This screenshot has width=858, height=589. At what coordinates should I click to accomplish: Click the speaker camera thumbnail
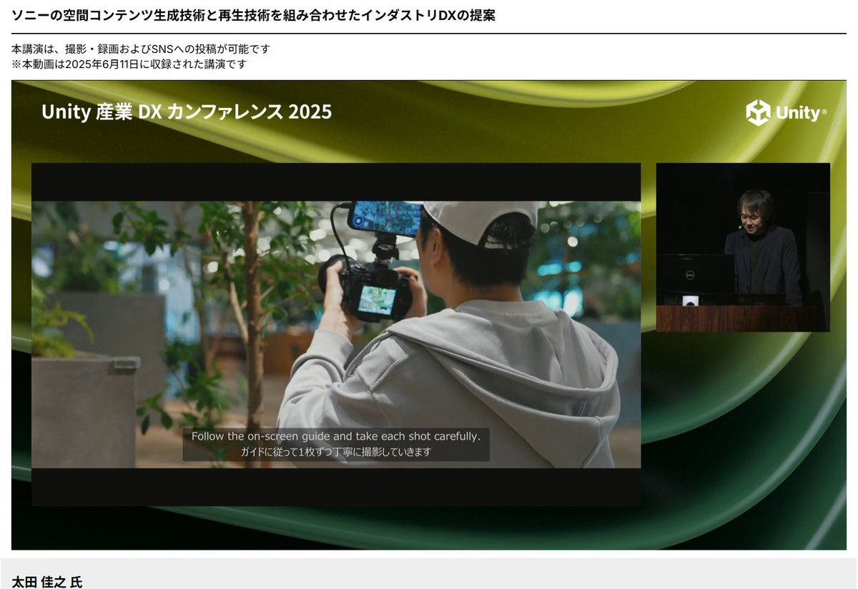click(x=743, y=247)
